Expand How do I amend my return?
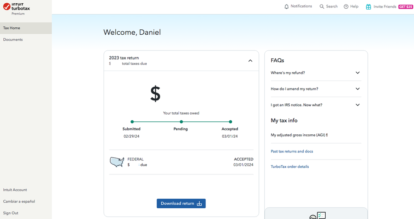Screen dimensions: 414x219 [316, 89]
